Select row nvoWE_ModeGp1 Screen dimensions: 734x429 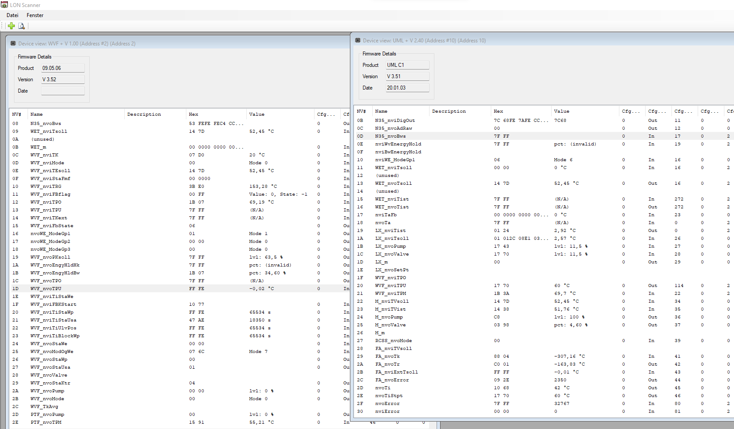[180, 234]
